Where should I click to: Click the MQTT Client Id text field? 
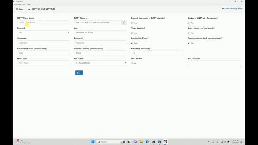click(98, 23)
